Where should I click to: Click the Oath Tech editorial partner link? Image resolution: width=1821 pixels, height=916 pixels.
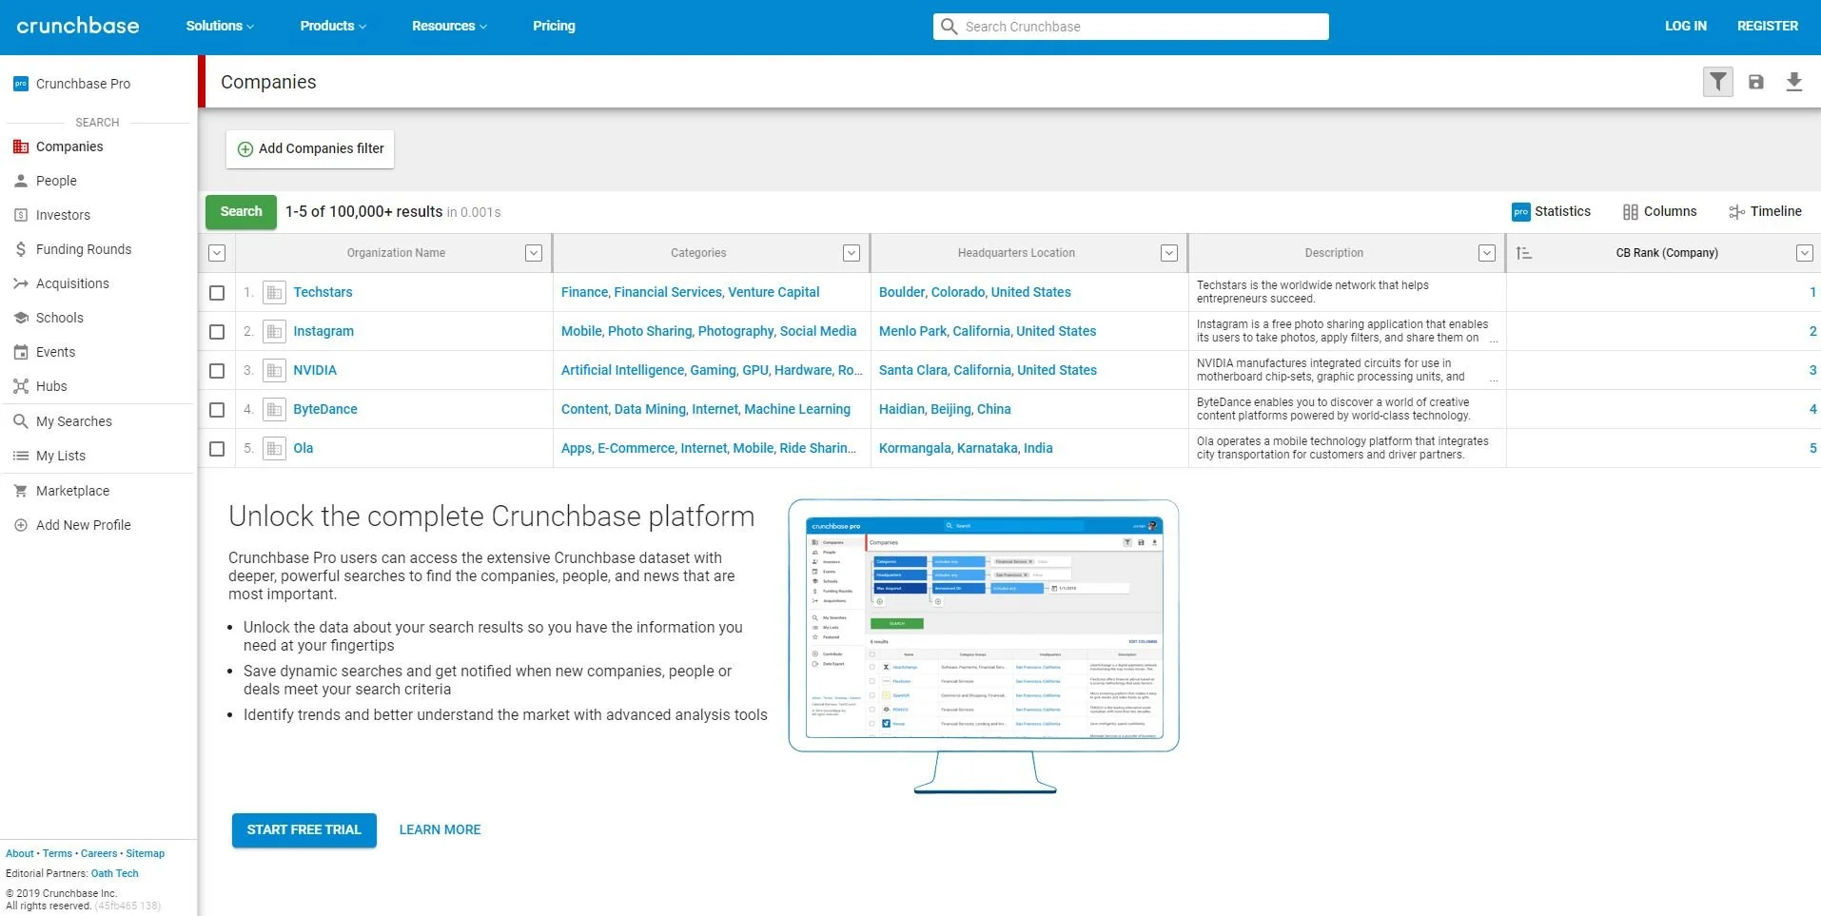point(114,873)
